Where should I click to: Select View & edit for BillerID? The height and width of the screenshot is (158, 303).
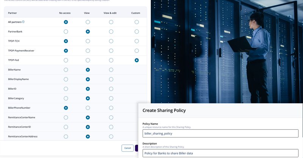click(x=111, y=89)
